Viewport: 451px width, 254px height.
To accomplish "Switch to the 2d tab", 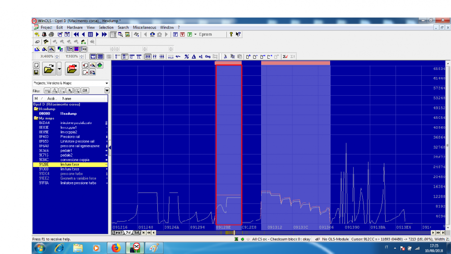I will click(128, 233).
